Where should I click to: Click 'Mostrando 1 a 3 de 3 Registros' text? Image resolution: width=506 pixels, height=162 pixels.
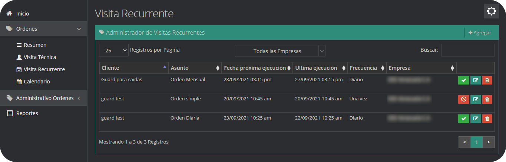[134, 142]
